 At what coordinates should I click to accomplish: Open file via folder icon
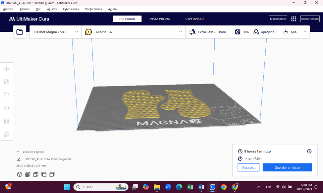point(20,32)
